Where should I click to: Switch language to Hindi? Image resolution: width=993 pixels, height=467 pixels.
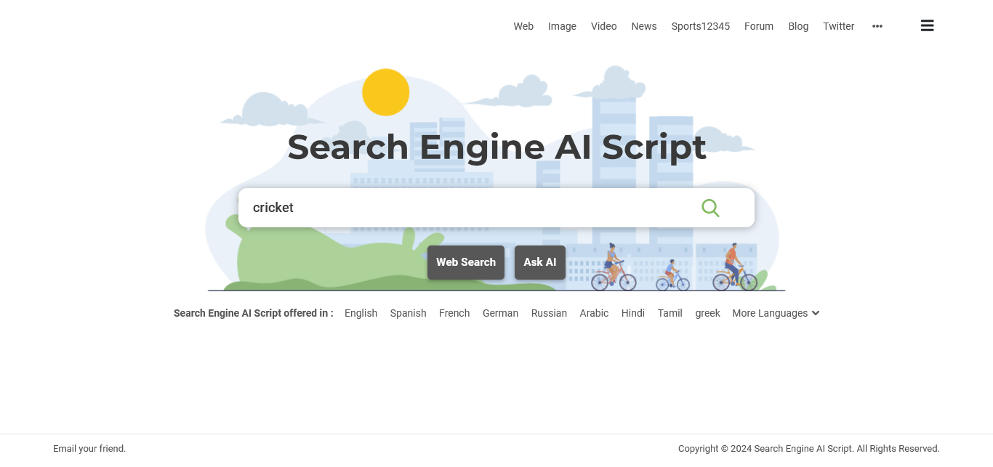point(632,313)
